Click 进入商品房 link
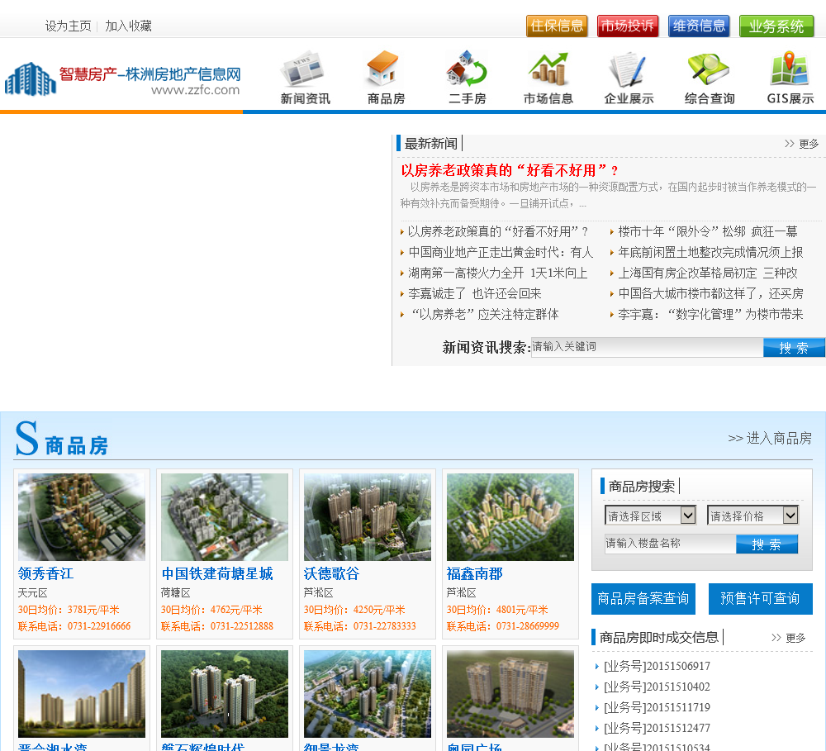The height and width of the screenshot is (751, 826). pyautogui.click(x=770, y=439)
